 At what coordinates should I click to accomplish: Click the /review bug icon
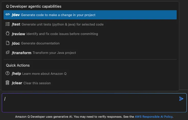(x=7, y=34)
